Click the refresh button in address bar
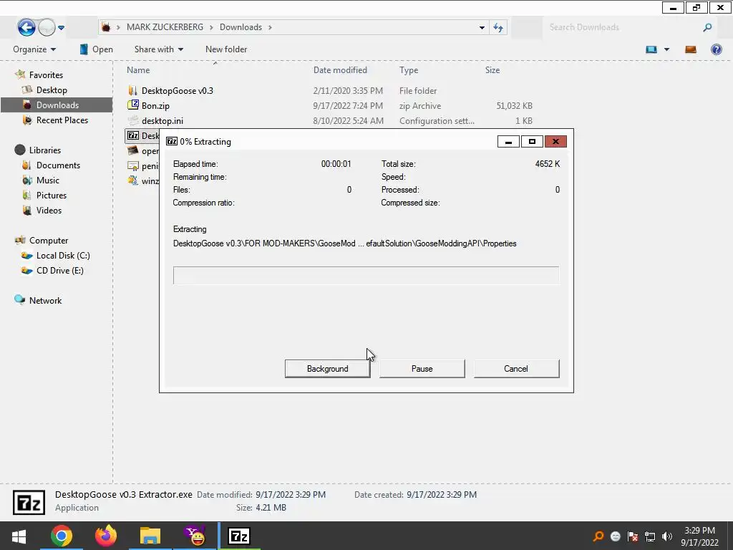733x550 pixels. click(x=498, y=28)
